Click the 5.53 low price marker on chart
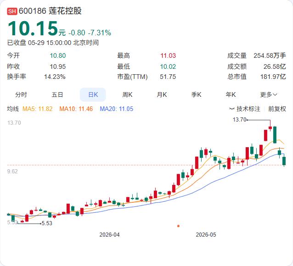Viewport: 293px width, 266px height. 47,223
